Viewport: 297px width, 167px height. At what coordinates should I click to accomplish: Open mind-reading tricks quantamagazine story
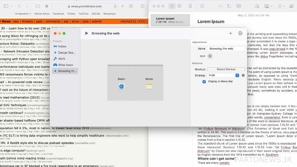(22, 158)
